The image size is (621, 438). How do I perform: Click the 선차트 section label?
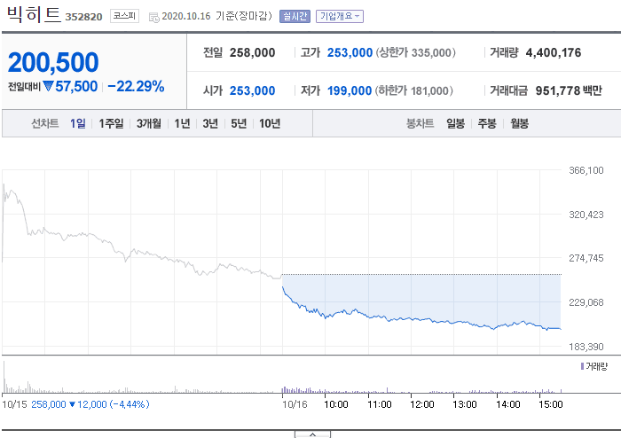(45, 124)
